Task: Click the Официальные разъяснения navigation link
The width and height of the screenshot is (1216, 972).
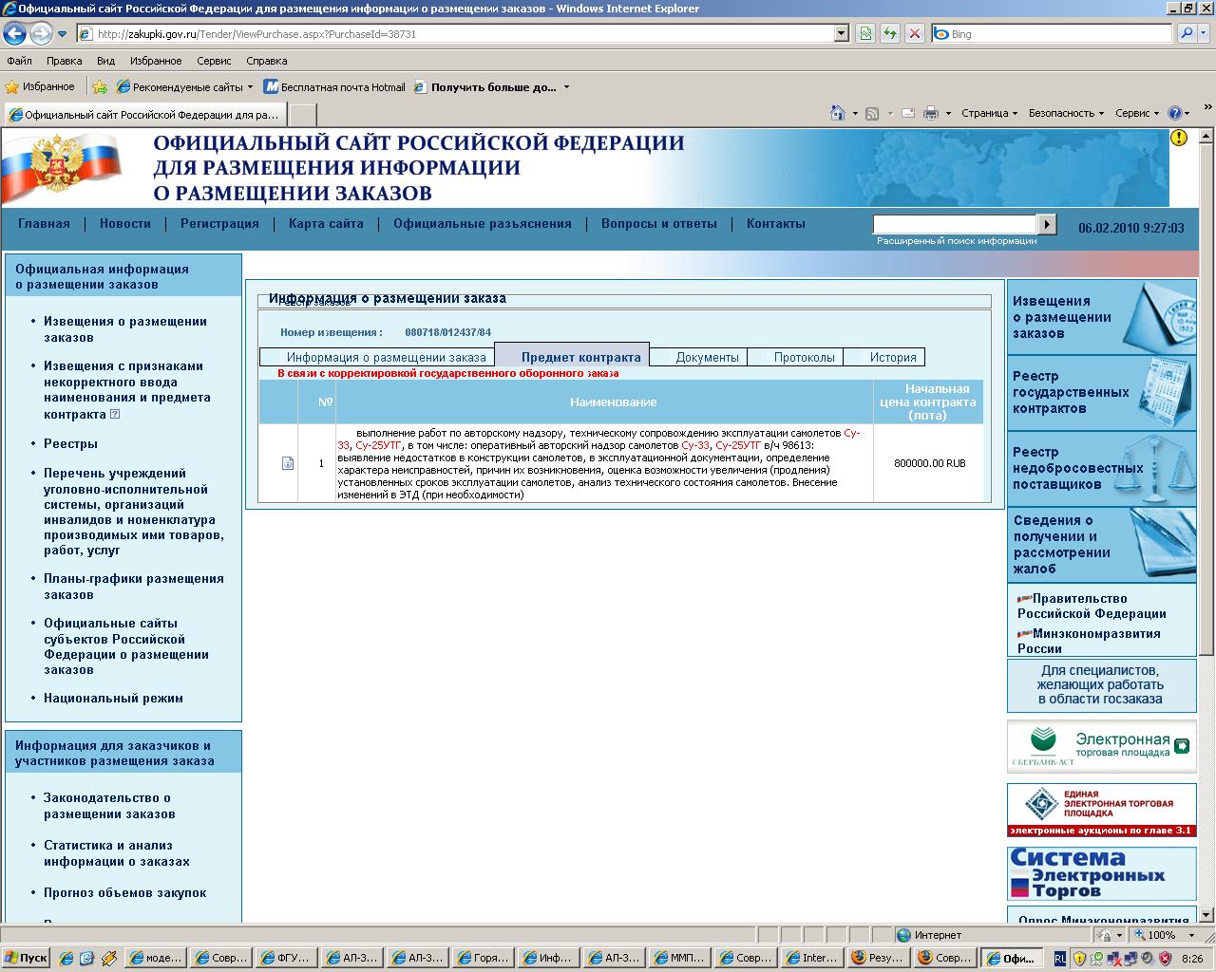Action: (483, 224)
